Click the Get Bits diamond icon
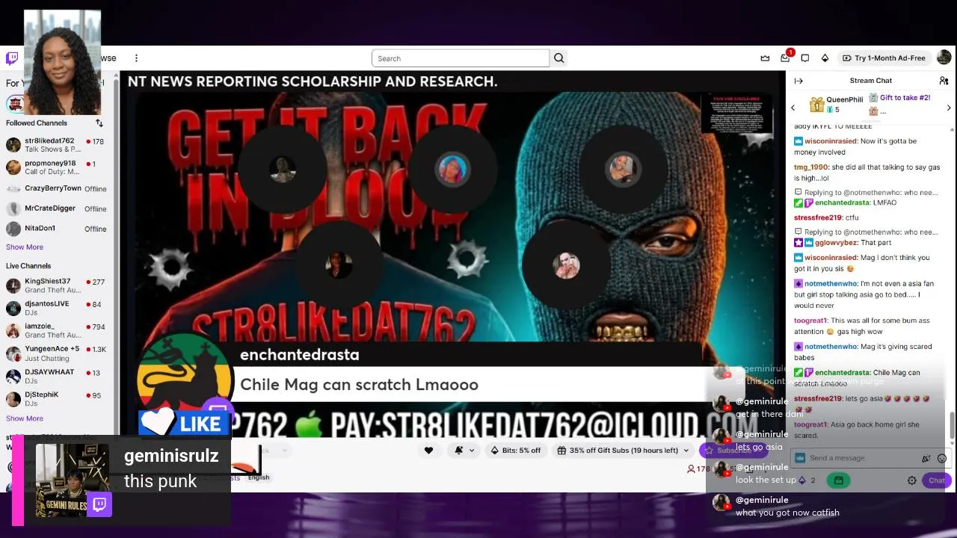Image resolution: width=957 pixels, height=538 pixels. pyautogui.click(x=825, y=58)
